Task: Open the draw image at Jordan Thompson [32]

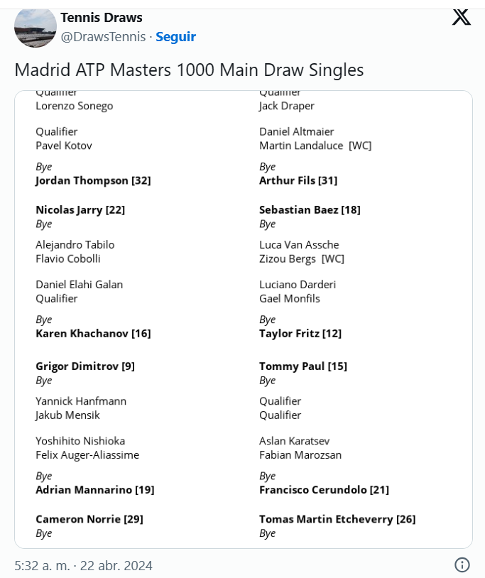Action: pos(93,180)
